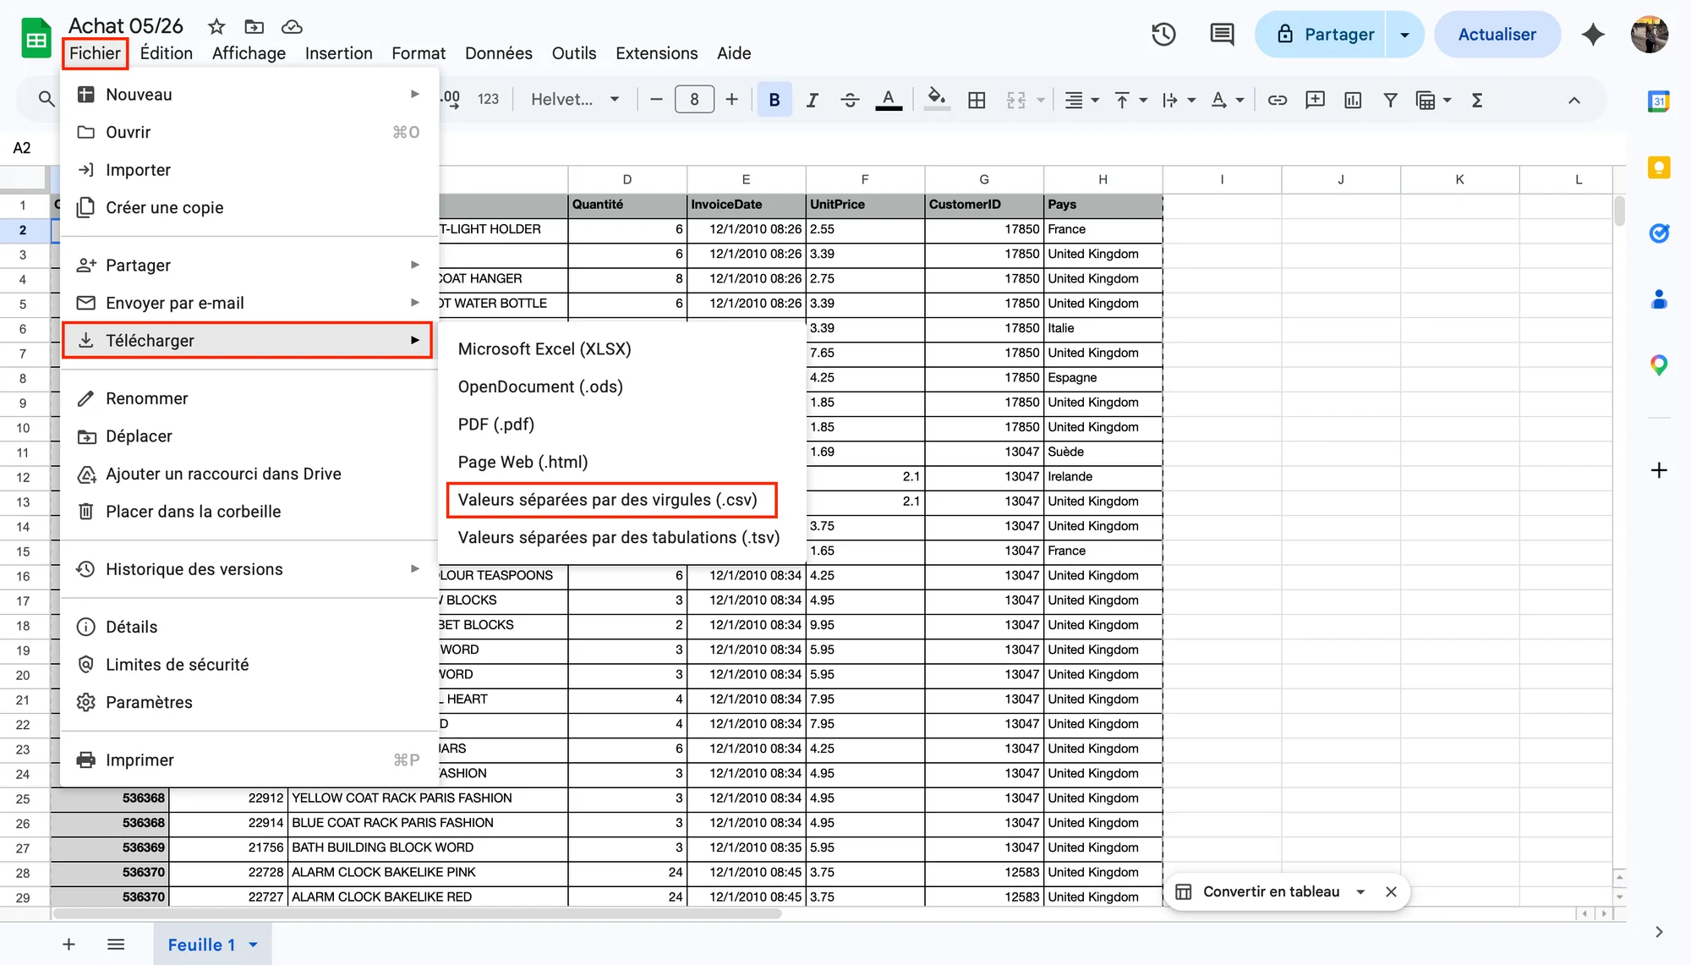Click the Actualiser button
The height and width of the screenshot is (965, 1691).
tap(1497, 35)
